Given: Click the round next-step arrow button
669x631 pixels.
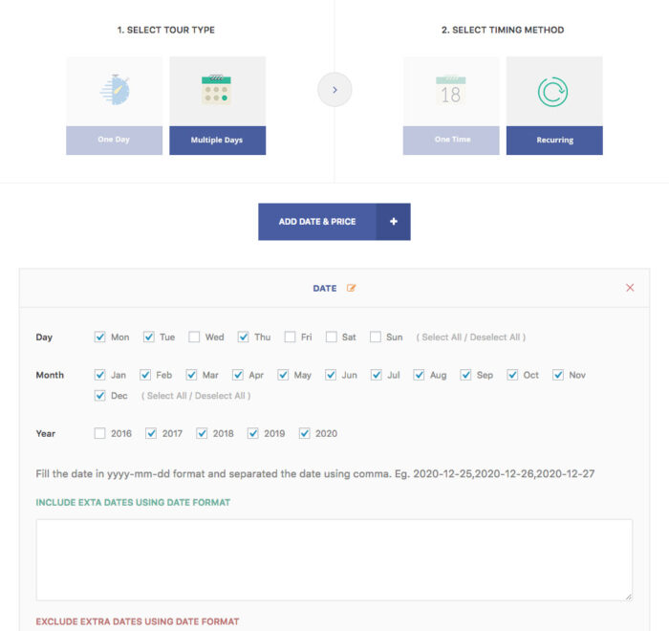Looking at the screenshot, I should [x=334, y=90].
